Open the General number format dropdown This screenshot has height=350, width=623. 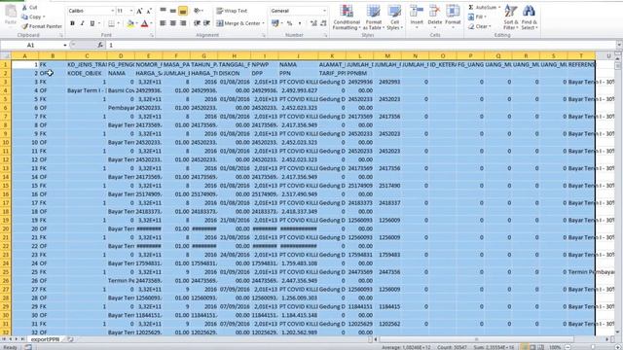[x=324, y=11]
